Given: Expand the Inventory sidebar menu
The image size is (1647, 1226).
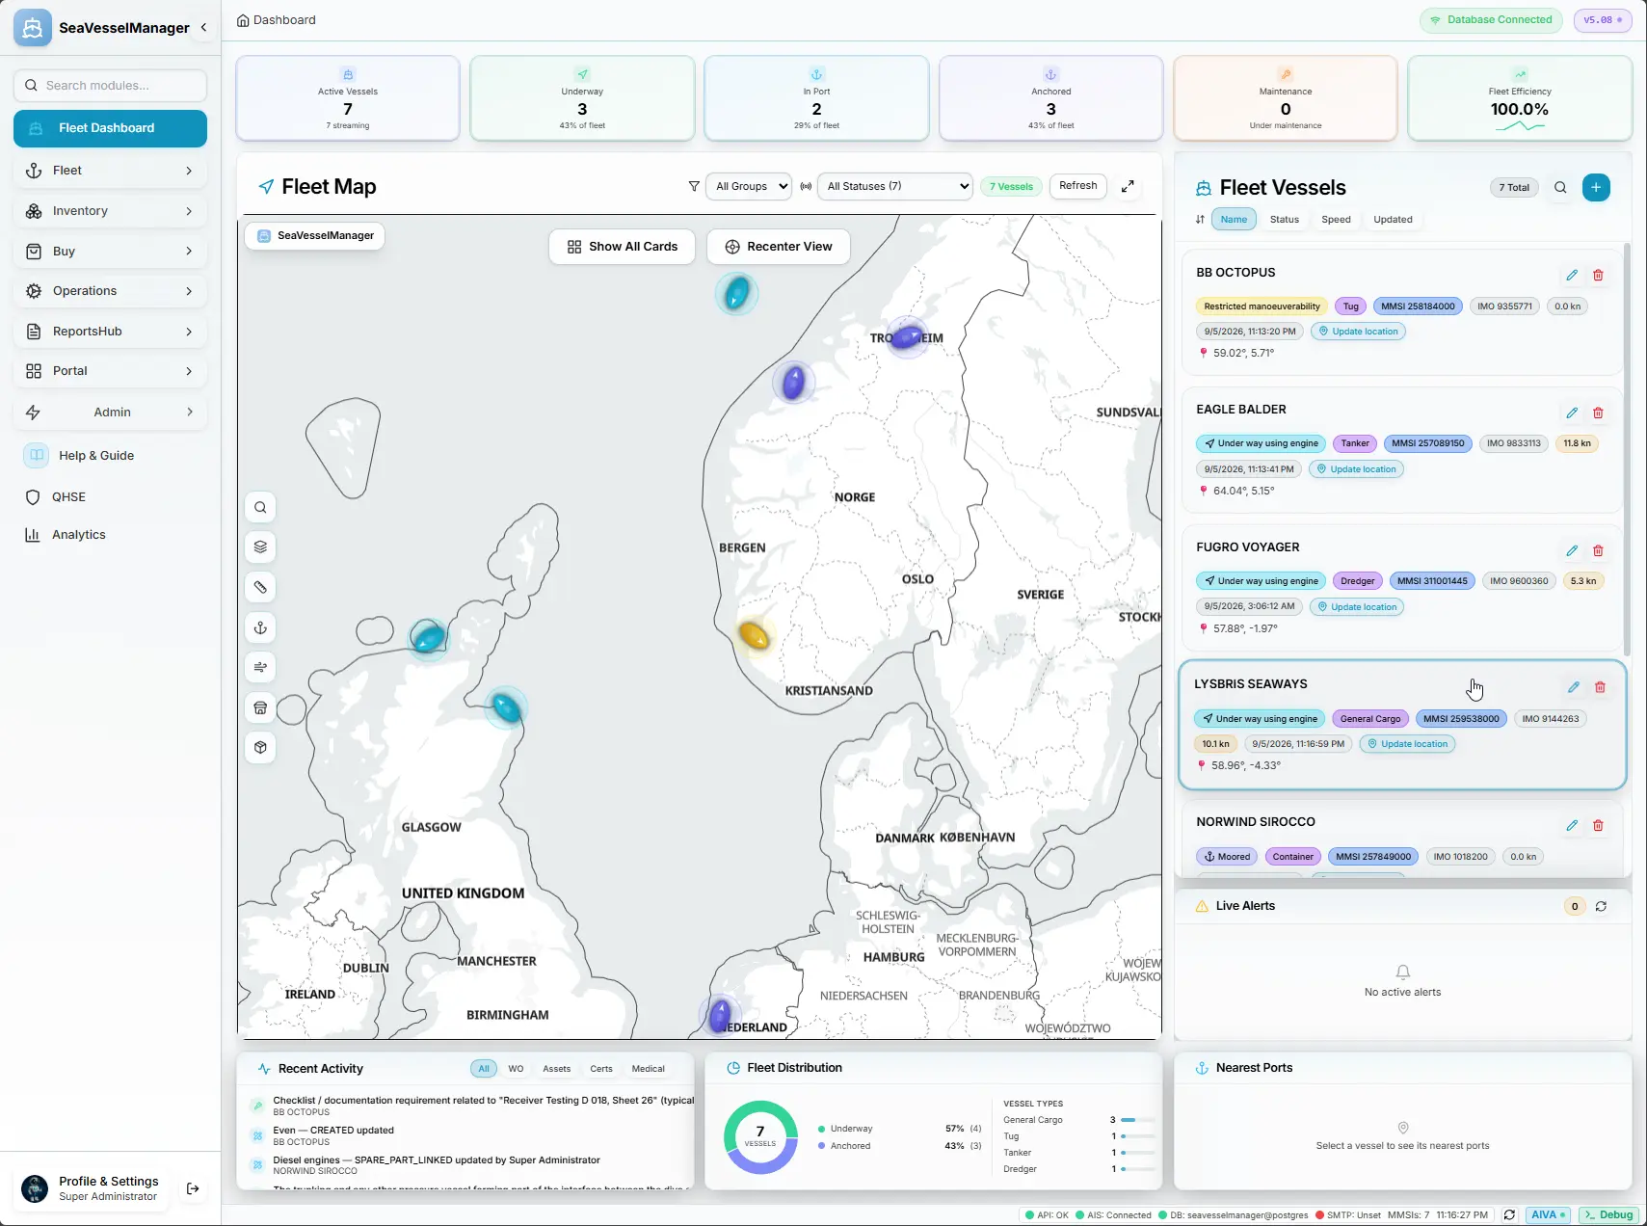Looking at the screenshot, I should click(110, 211).
